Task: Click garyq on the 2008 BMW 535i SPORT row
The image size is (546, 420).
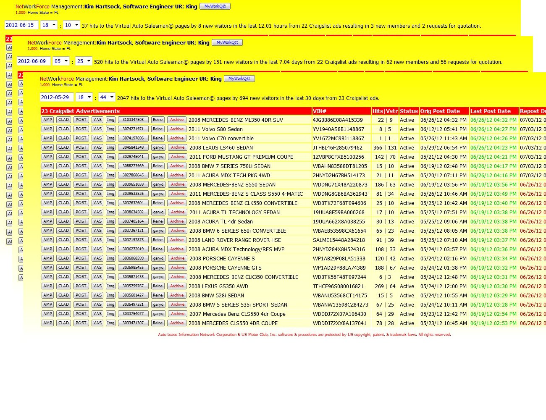Action: (x=158, y=304)
